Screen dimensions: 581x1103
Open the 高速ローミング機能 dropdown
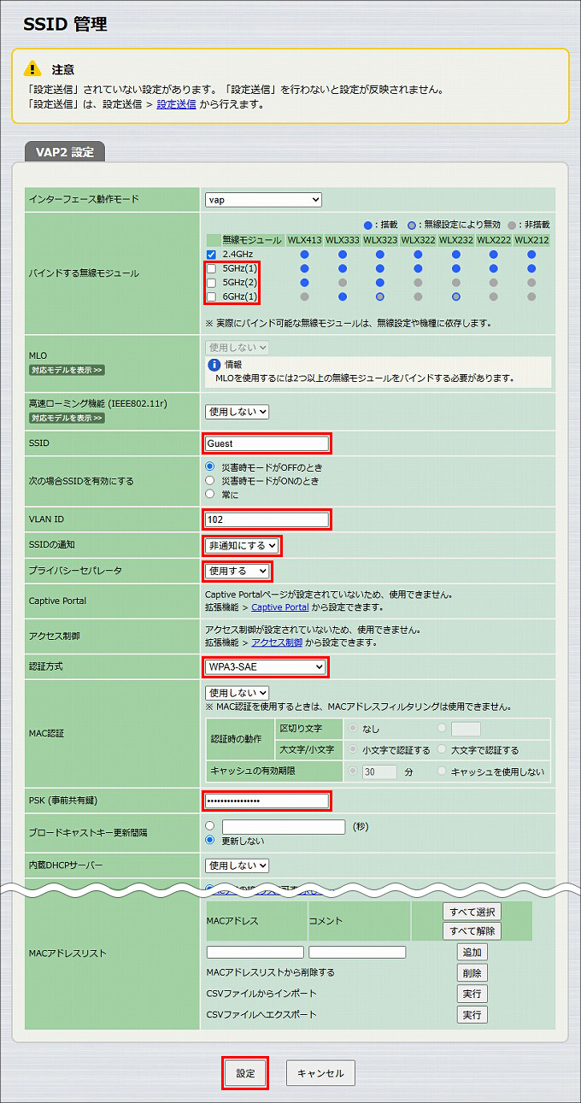[x=237, y=412]
